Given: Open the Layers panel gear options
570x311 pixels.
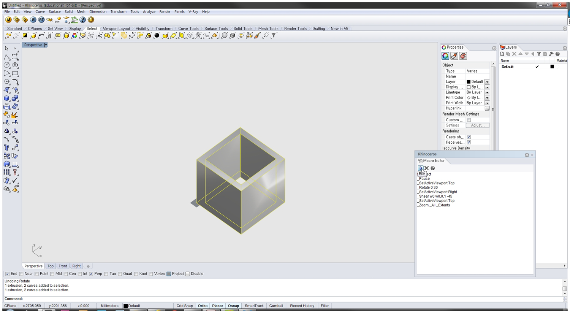Looking at the screenshot, I should pyautogui.click(x=565, y=48).
